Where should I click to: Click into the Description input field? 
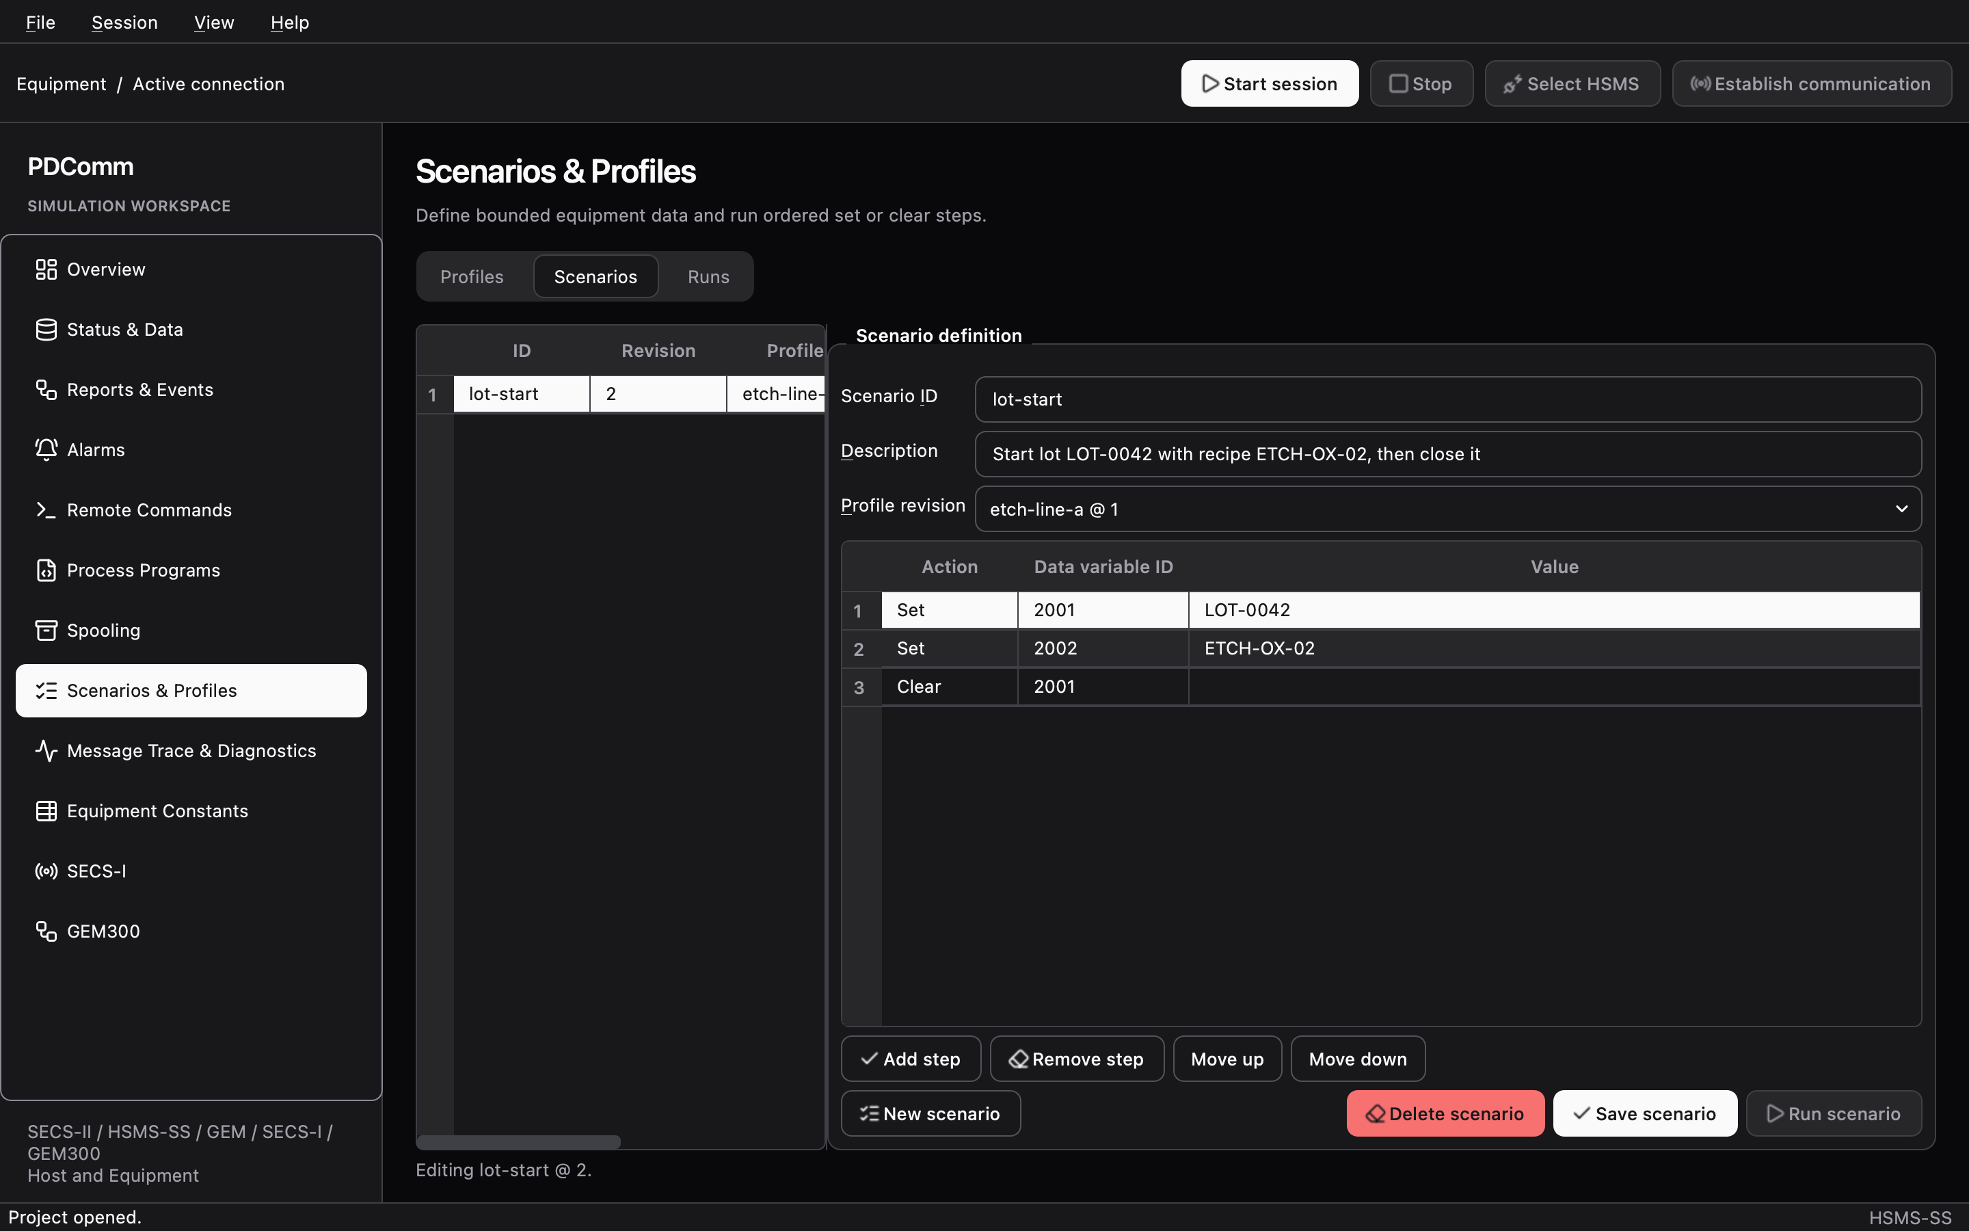(x=1447, y=453)
